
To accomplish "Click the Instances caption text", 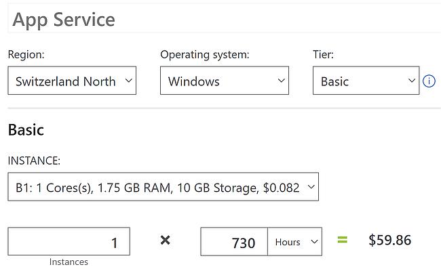I will click(69, 262).
